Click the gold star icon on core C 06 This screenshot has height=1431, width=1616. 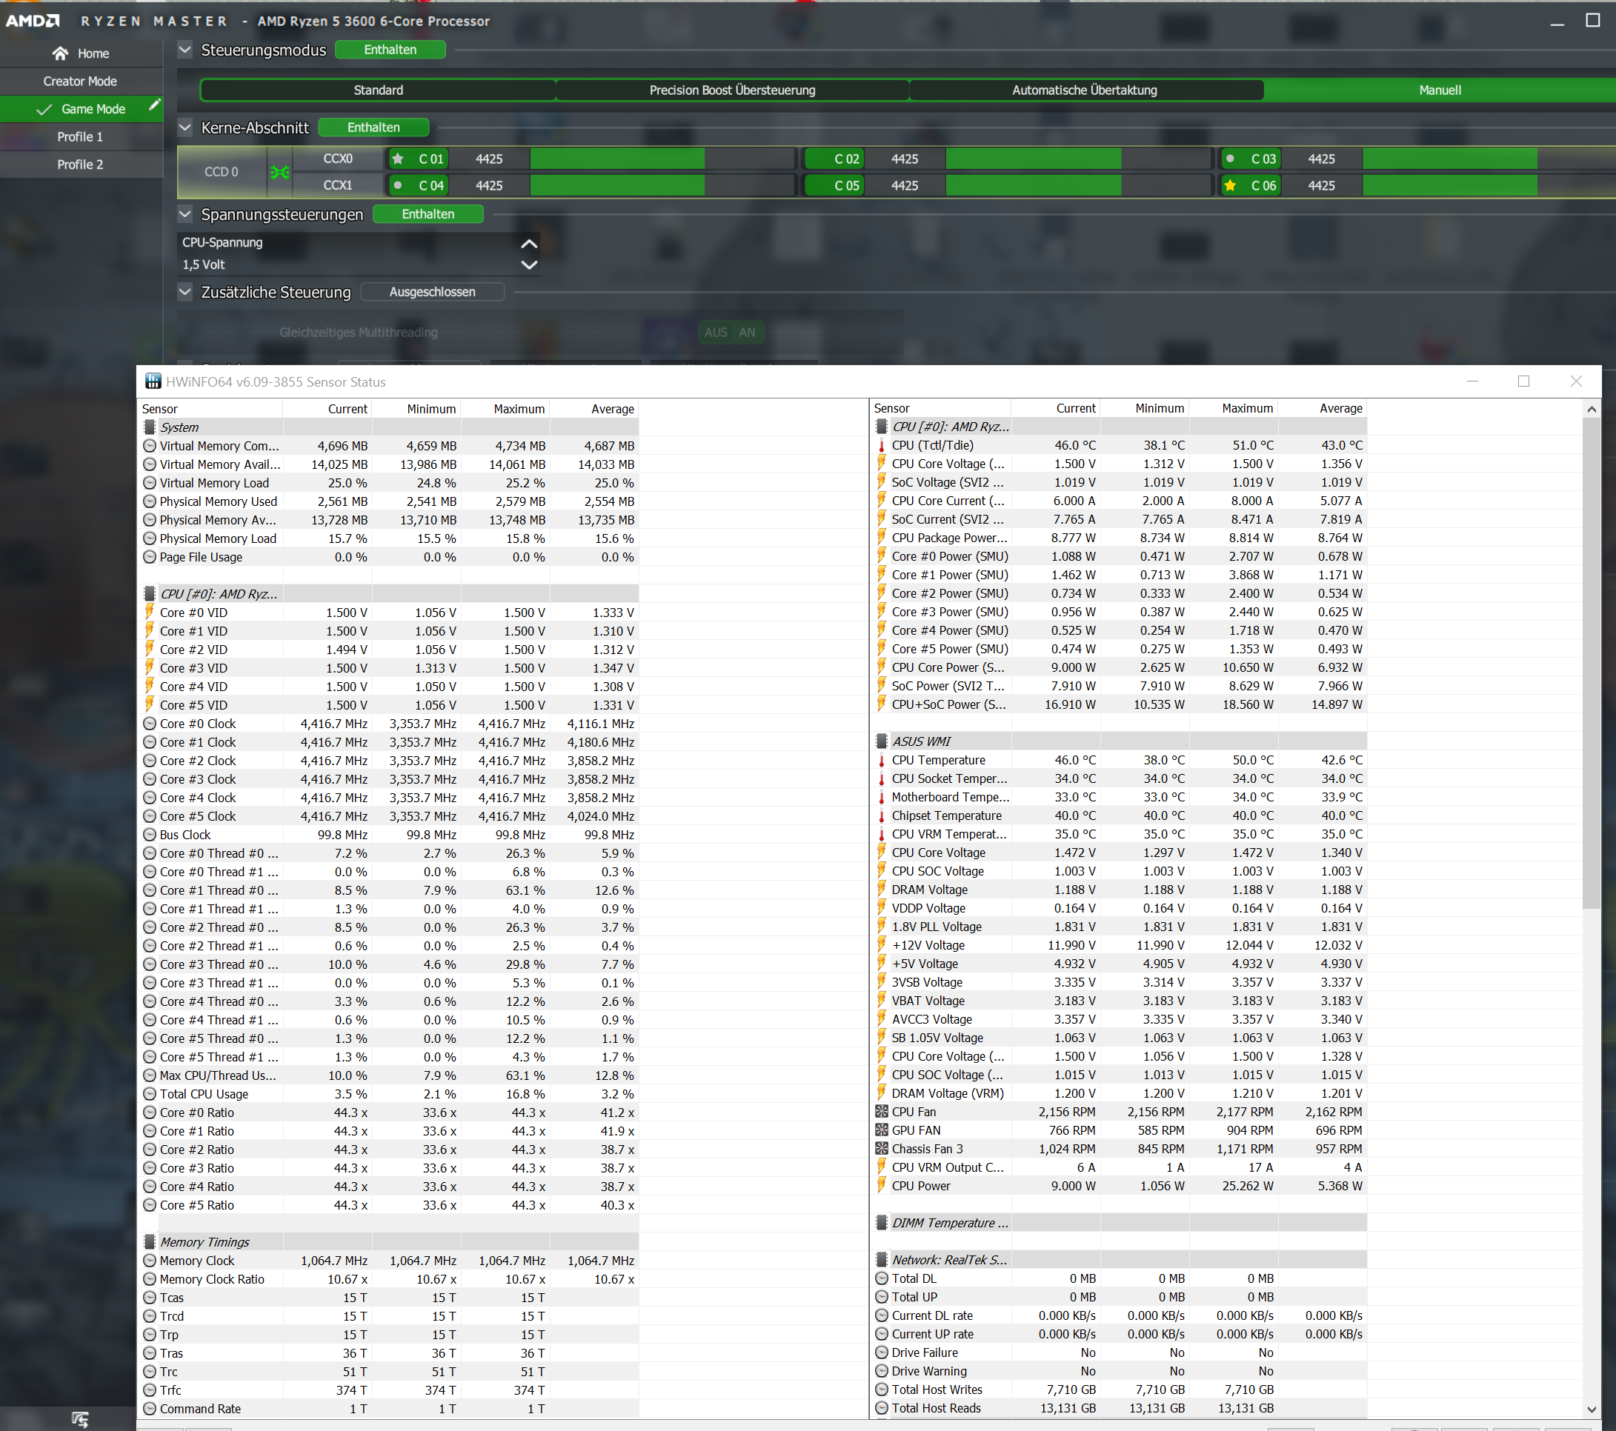[1230, 186]
